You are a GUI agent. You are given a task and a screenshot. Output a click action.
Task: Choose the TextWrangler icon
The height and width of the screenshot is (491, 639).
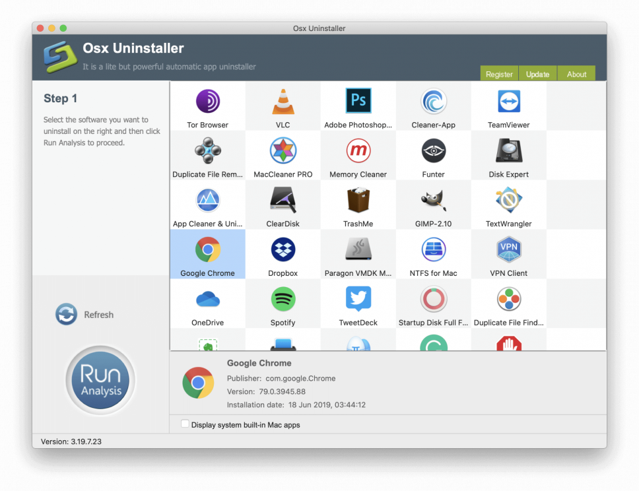pyautogui.click(x=508, y=200)
